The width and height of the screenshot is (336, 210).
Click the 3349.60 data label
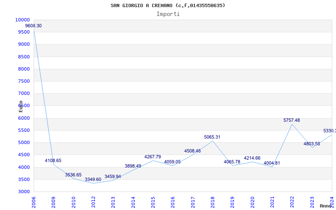[93, 179]
